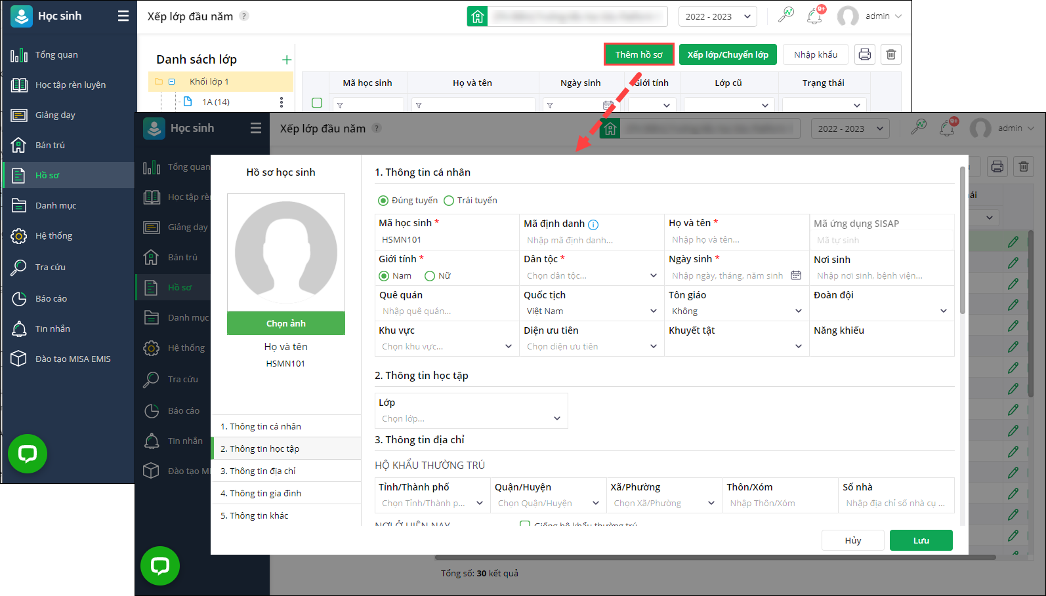1046x596 pixels.
Task: Choose Nữ for Giới tính
Action: tap(430, 276)
